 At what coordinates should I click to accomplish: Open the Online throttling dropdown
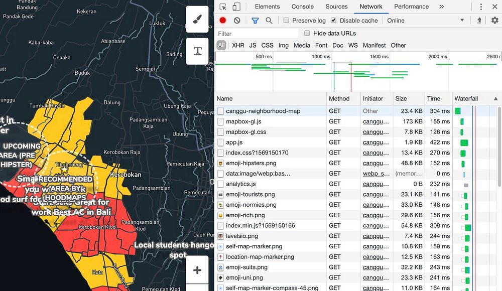point(425,21)
